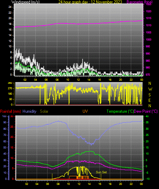Click the UV legend label

tap(85, 111)
